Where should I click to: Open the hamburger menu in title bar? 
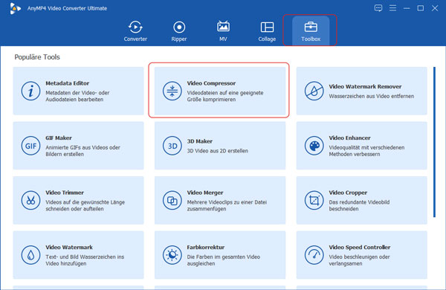(x=392, y=8)
